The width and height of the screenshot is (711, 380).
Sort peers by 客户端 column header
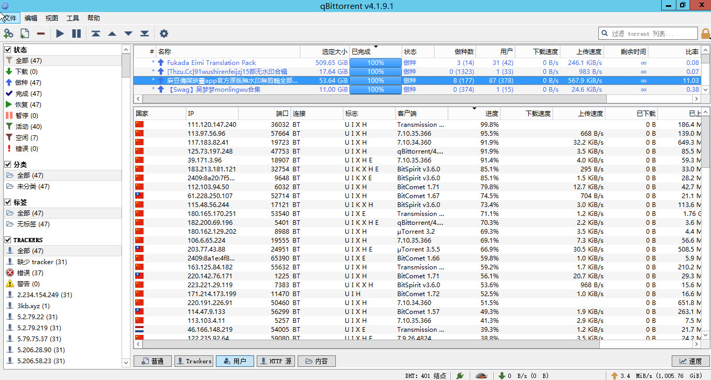click(422, 113)
